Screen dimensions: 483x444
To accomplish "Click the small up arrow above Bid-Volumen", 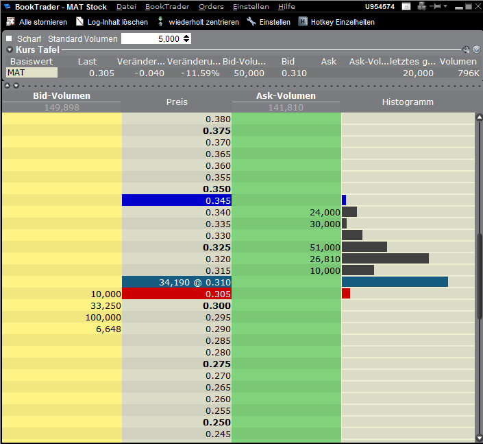I will point(8,86).
